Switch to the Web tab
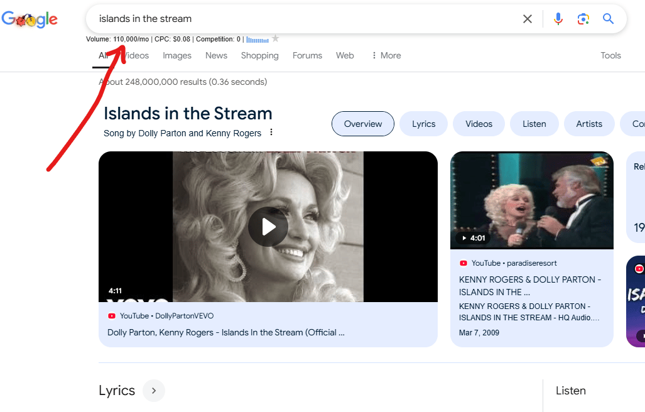 click(345, 55)
